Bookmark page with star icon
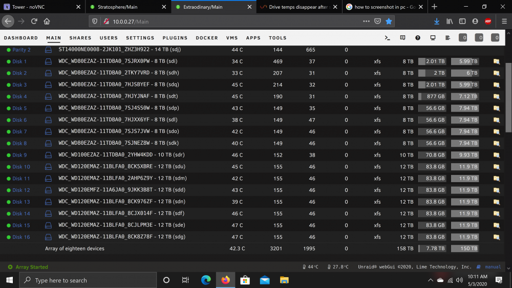The image size is (512, 288). click(389, 21)
